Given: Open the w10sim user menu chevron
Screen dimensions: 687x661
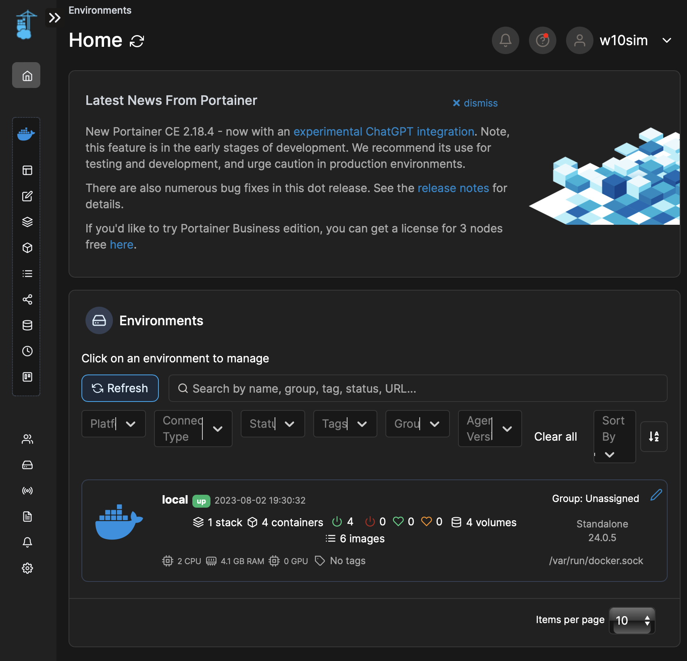Looking at the screenshot, I should coord(667,40).
